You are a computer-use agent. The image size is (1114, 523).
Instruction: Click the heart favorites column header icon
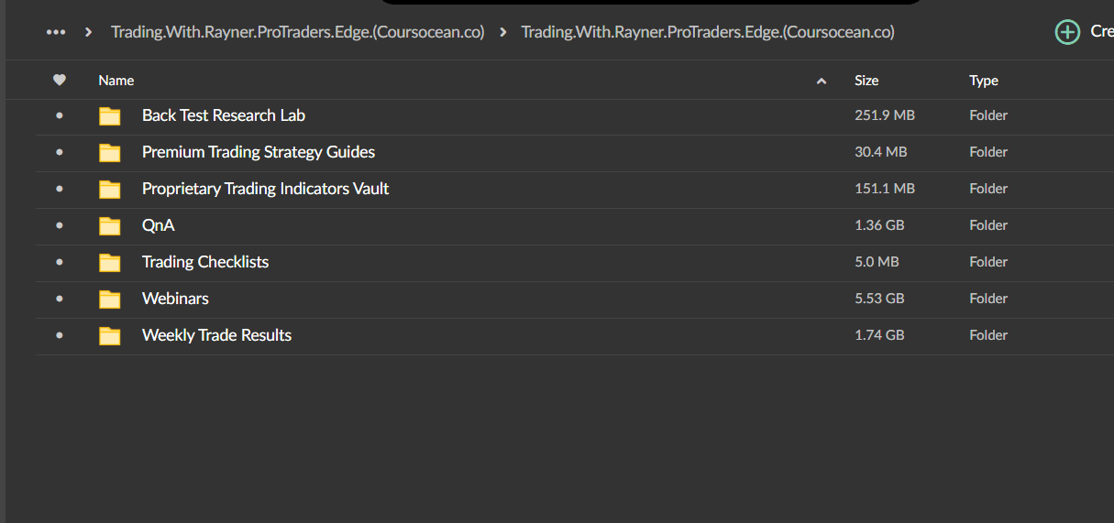(60, 81)
